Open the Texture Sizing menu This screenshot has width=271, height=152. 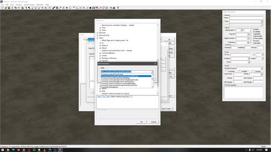click(29, 5)
